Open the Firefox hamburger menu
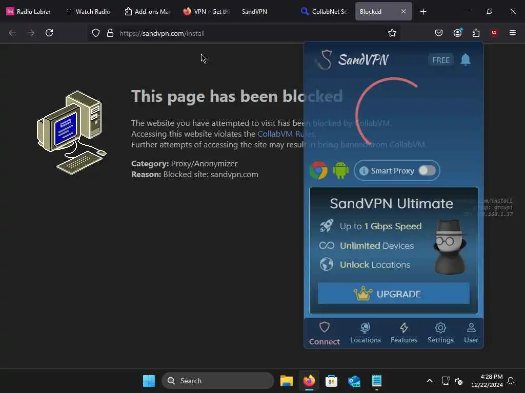 tap(513, 33)
